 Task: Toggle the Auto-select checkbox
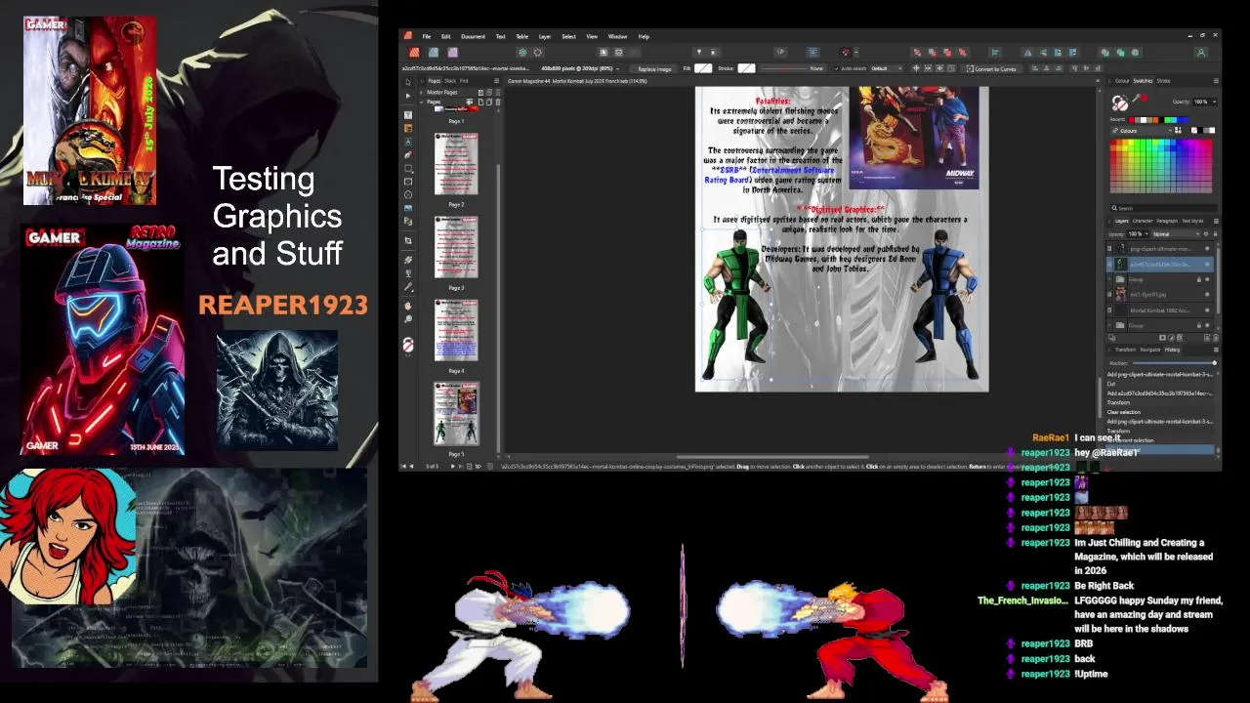point(837,68)
